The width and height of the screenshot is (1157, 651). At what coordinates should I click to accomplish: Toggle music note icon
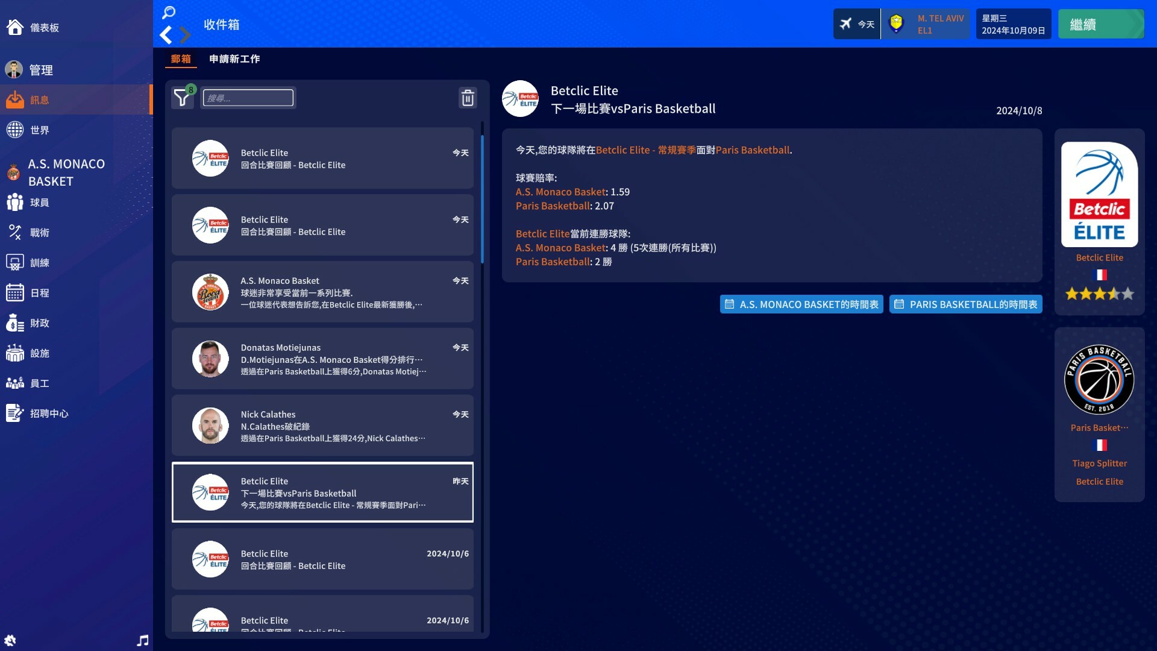pos(142,640)
